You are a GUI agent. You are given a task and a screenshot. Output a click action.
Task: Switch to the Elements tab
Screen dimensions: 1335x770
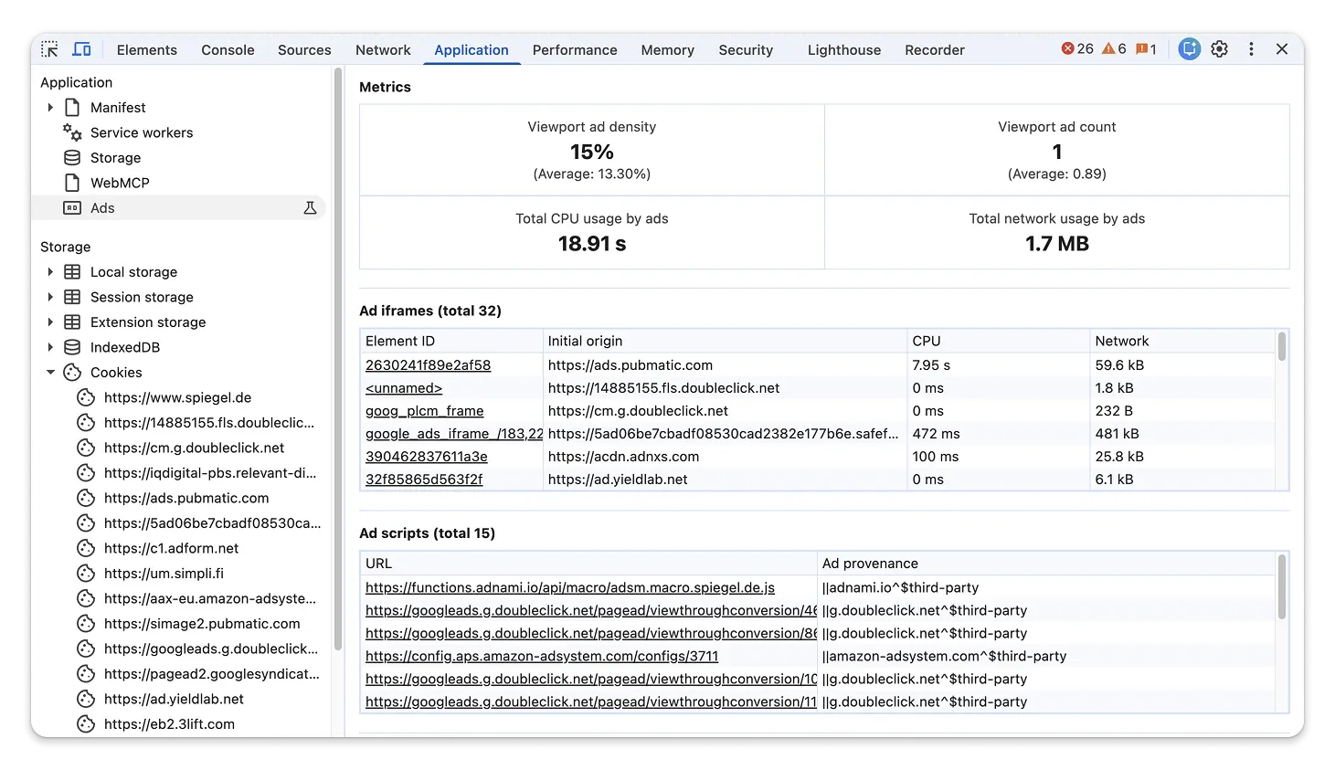[x=147, y=50]
